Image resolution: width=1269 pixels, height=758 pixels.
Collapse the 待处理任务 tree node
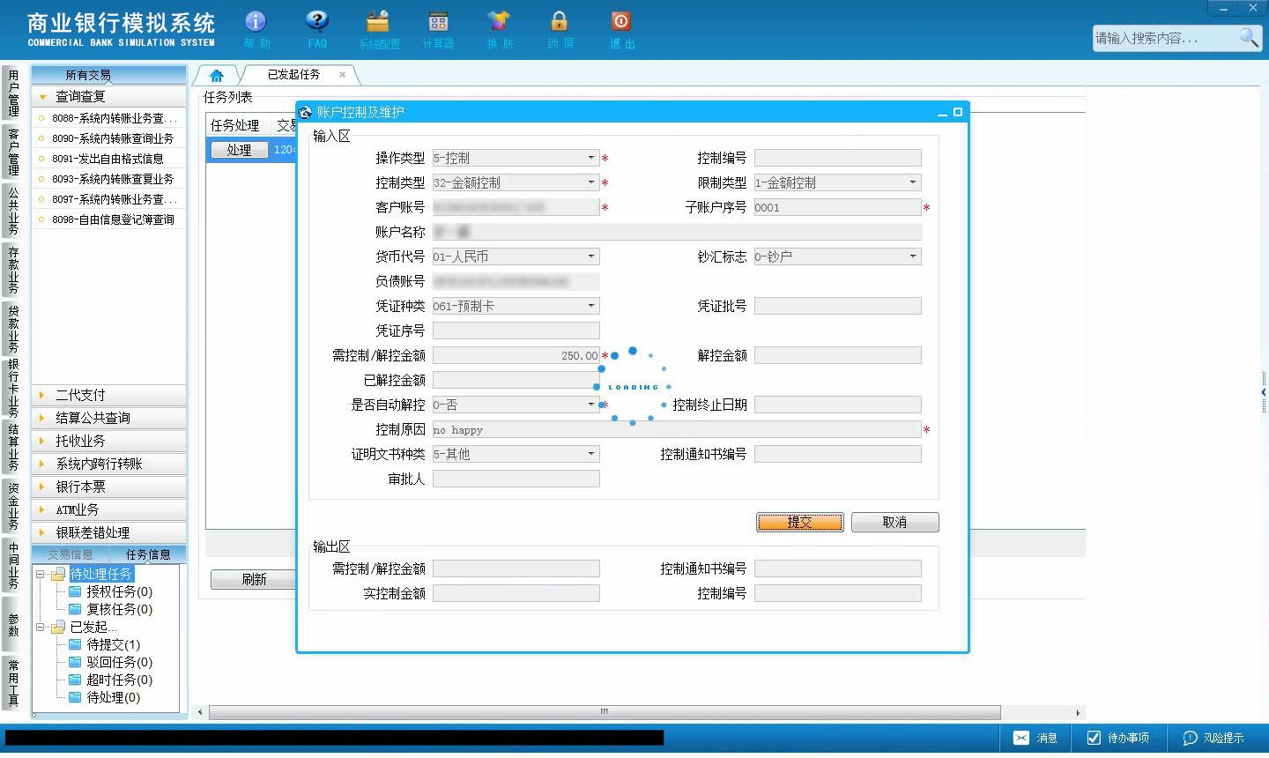40,574
